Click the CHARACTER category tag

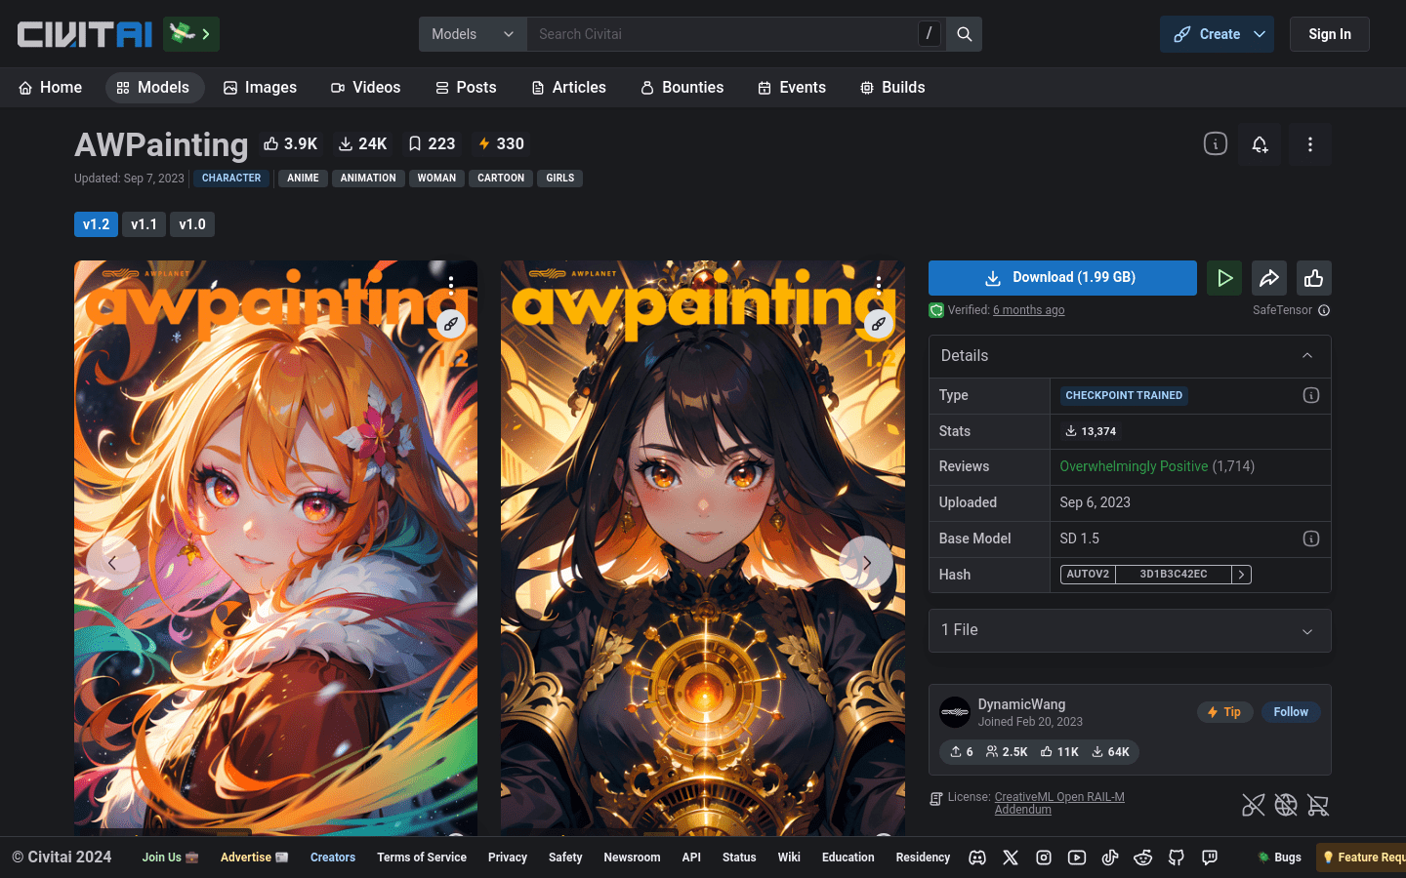(x=231, y=179)
